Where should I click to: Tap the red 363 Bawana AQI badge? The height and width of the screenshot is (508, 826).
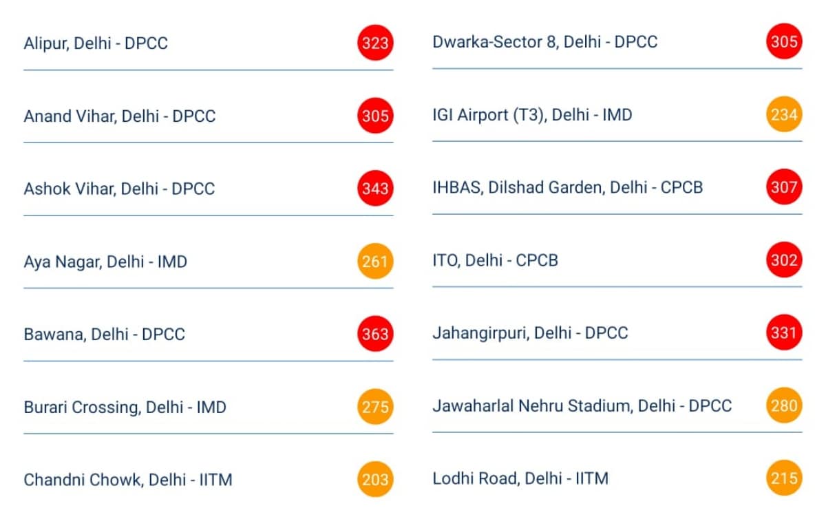375,335
